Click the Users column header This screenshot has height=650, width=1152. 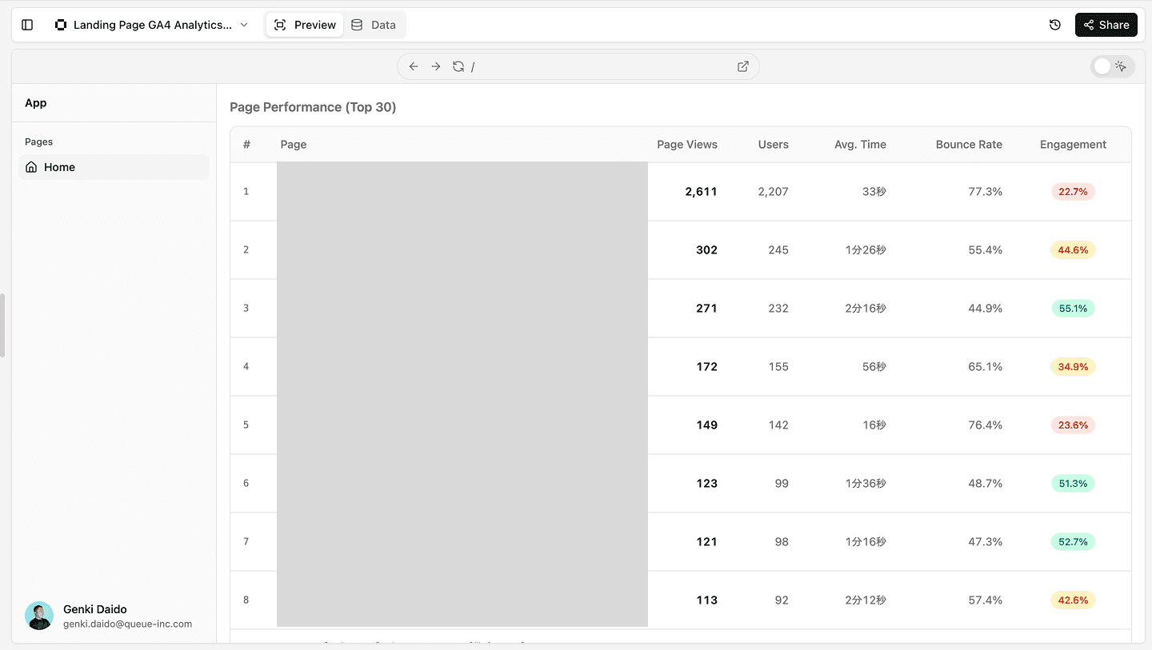point(774,145)
